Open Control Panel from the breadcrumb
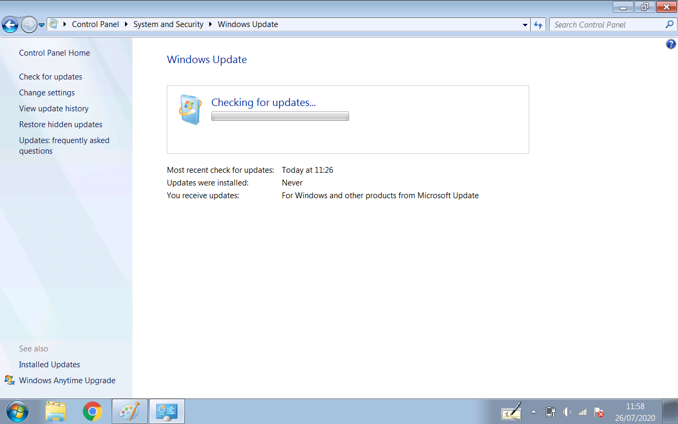This screenshot has width=678, height=424. [95, 24]
